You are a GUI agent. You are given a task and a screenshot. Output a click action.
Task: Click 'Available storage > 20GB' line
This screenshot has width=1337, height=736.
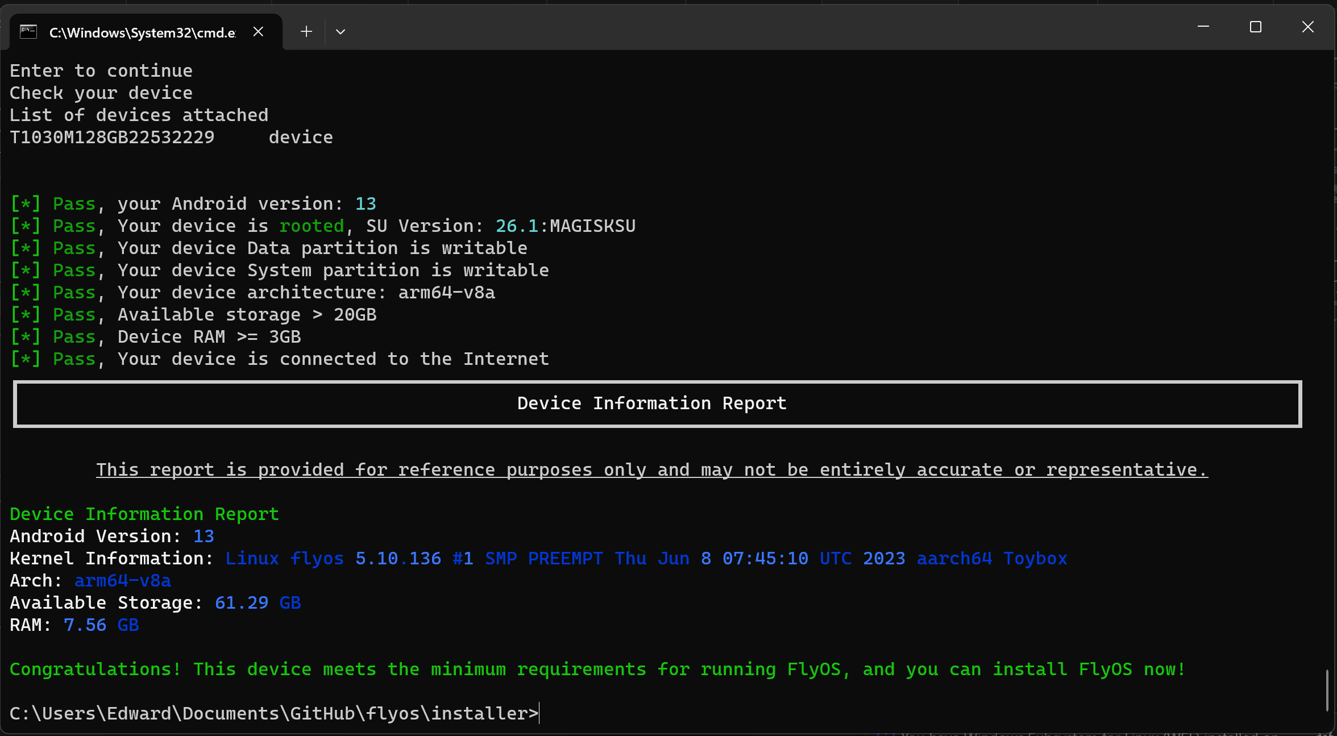(193, 314)
